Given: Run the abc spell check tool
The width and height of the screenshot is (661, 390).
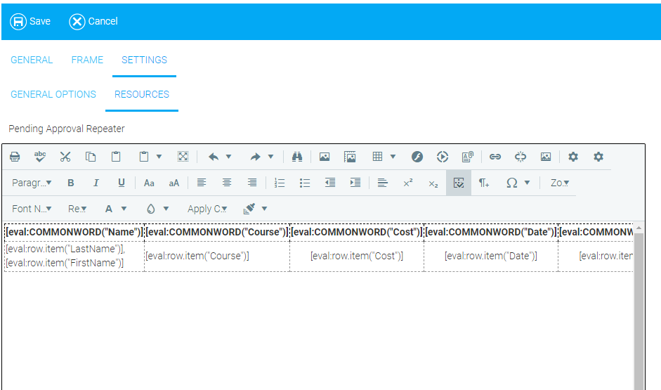Looking at the screenshot, I should [40, 157].
